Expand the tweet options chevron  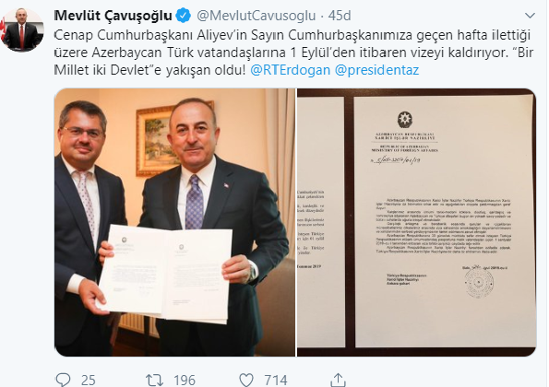tap(531, 16)
